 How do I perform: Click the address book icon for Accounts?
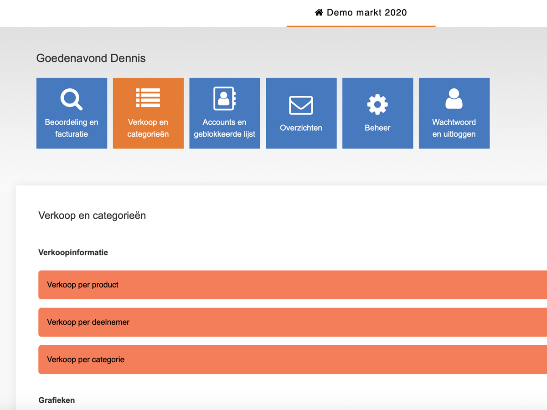[x=225, y=98]
